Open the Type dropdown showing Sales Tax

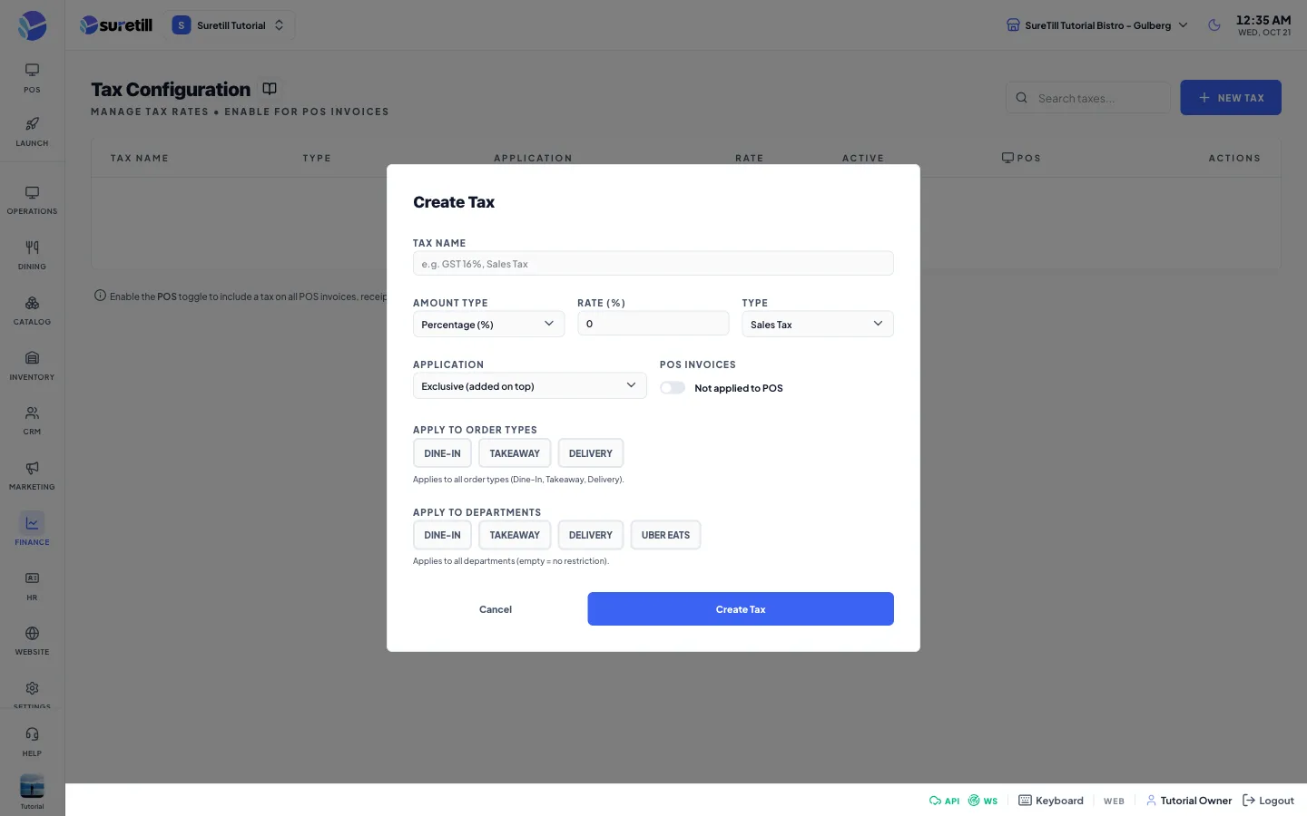818,325
